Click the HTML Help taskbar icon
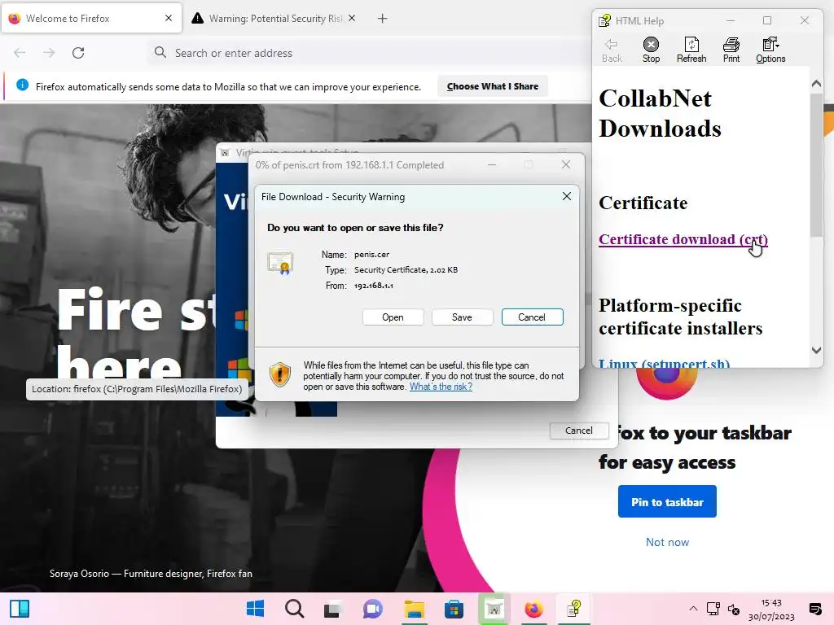The height and width of the screenshot is (625, 834). tap(573, 609)
